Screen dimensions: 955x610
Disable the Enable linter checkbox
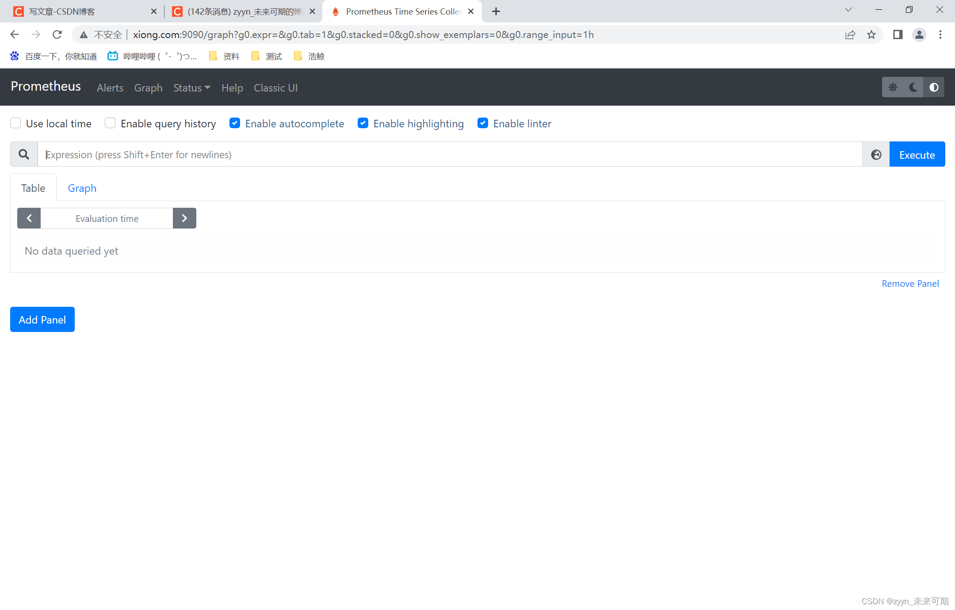coord(483,123)
